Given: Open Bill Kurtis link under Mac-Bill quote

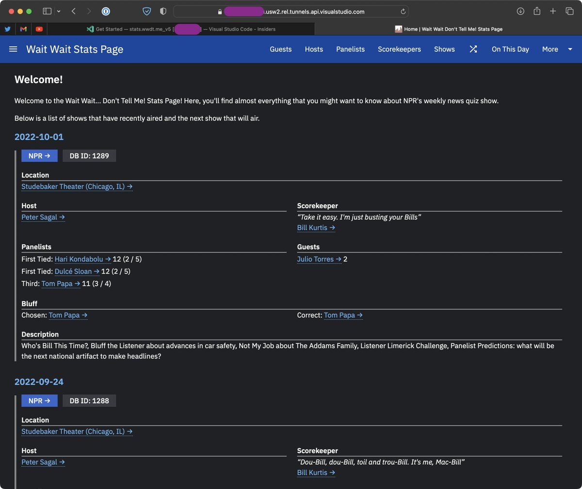Looking at the screenshot, I should [316, 473].
